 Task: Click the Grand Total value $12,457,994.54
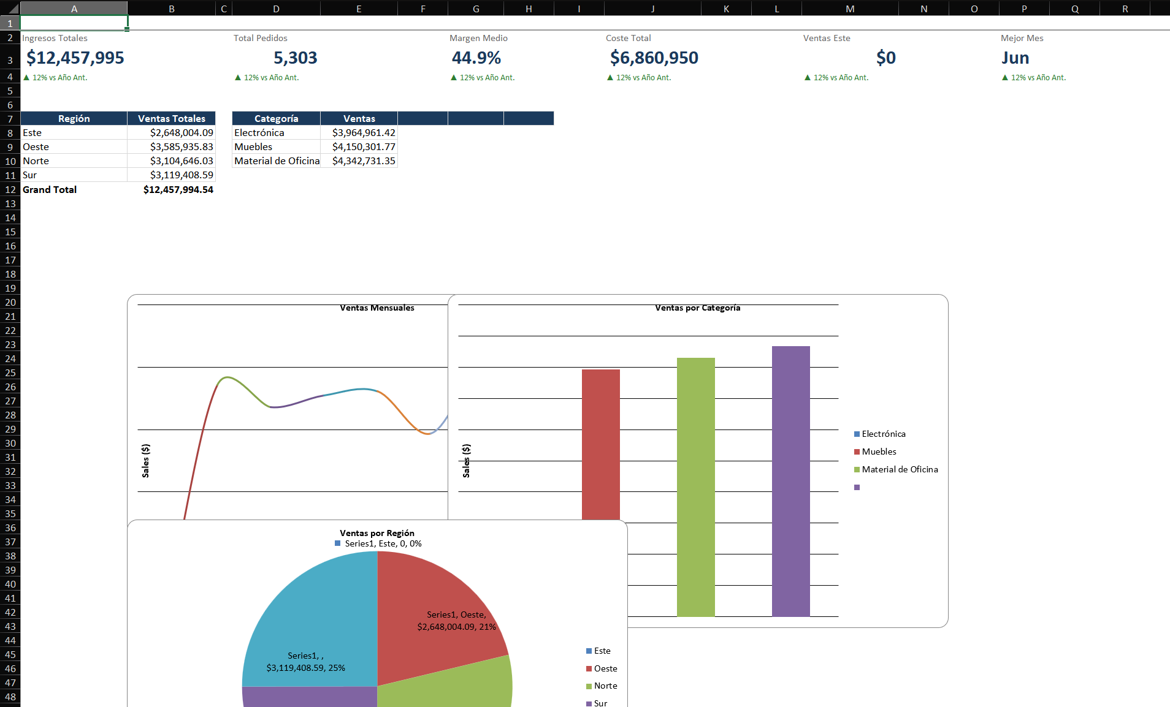click(172, 190)
